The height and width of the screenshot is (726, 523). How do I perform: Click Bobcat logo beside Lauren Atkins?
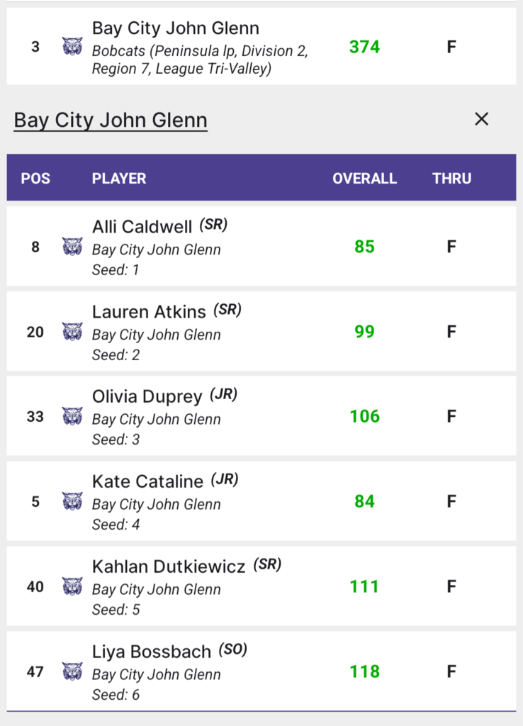(x=72, y=332)
